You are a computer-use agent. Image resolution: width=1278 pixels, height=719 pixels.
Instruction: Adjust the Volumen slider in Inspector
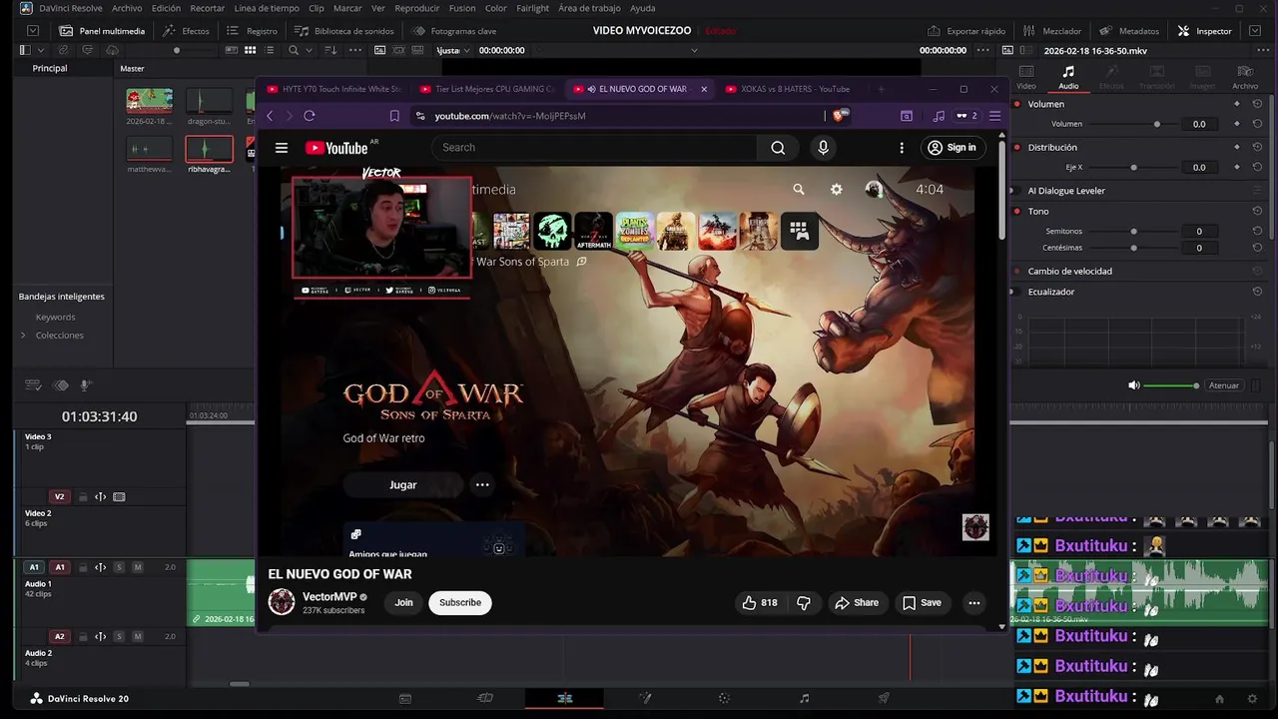point(1157,124)
